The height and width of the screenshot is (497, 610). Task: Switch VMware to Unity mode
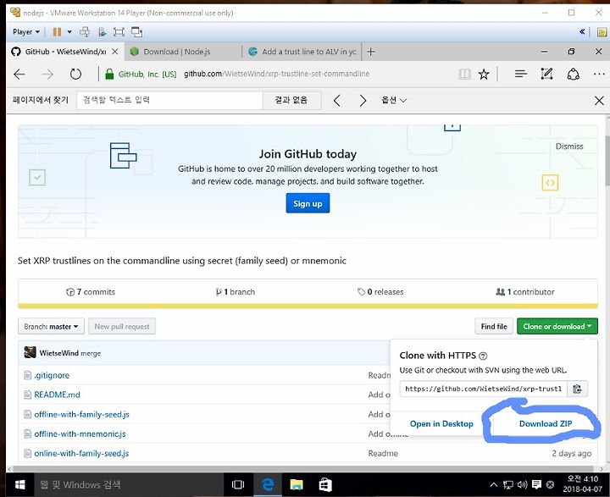click(136, 32)
